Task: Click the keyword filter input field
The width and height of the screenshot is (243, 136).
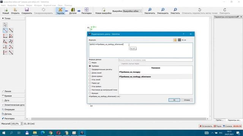Action: 156,60
